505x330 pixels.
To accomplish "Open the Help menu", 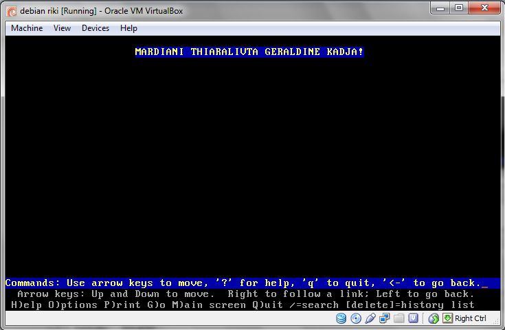I will [128, 28].
